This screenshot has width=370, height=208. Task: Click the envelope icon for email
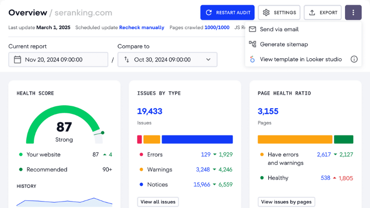click(253, 29)
